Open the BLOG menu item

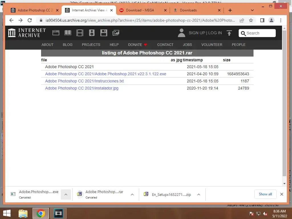point(68,45)
